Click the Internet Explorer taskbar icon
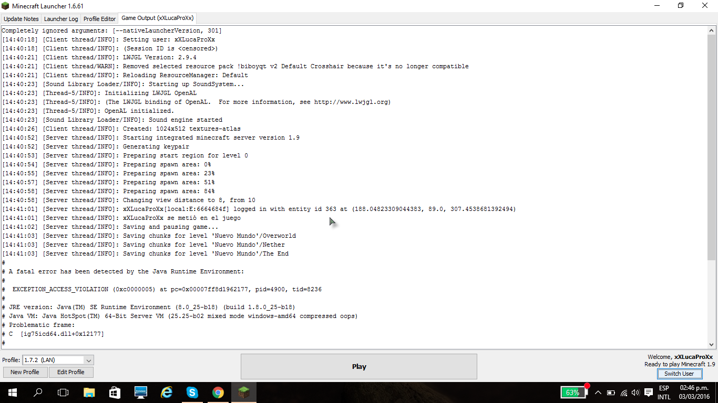The image size is (718, 403). 167,393
